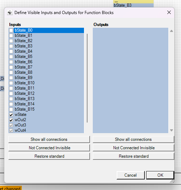Select the bState_B1 list row text
Screen dimensions: 181x190
(24, 35)
